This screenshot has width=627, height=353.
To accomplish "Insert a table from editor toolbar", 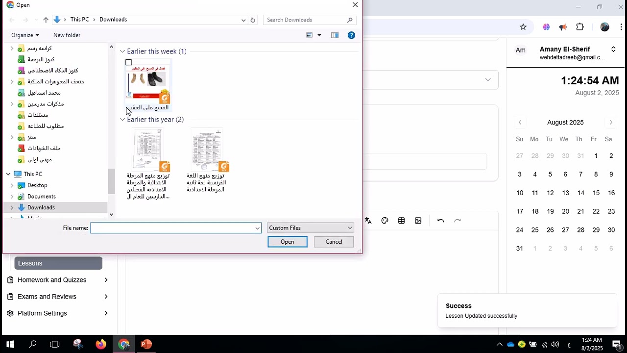I will click(x=402, y=221).
